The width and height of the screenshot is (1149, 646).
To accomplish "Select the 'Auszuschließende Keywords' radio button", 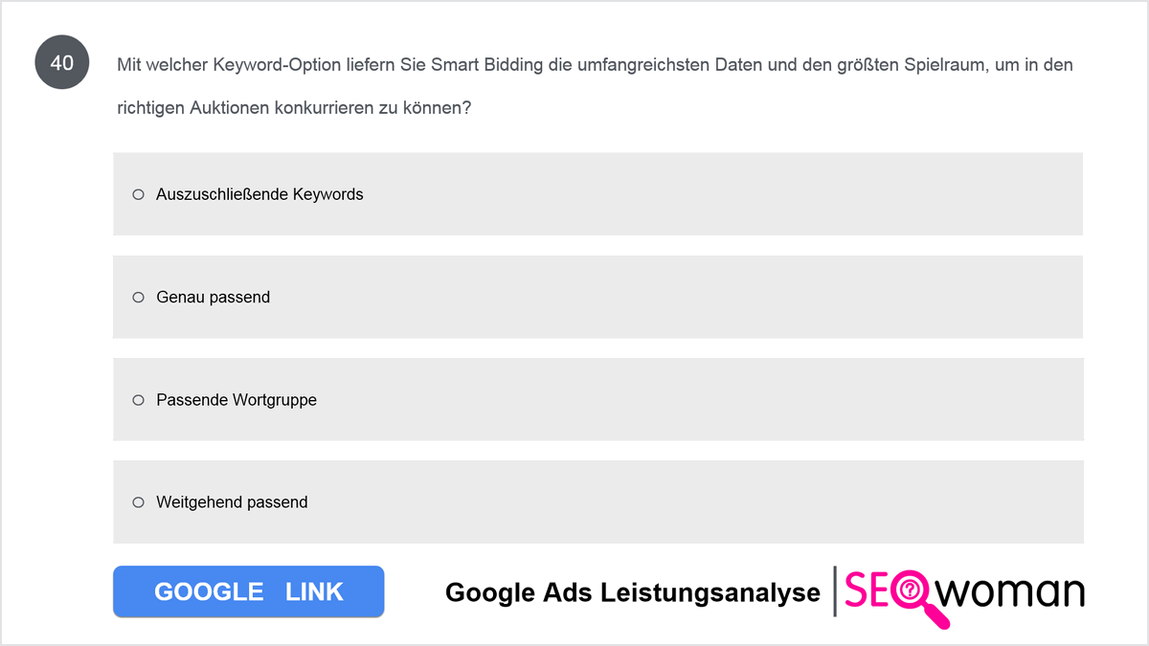I will tap(138, 194).
